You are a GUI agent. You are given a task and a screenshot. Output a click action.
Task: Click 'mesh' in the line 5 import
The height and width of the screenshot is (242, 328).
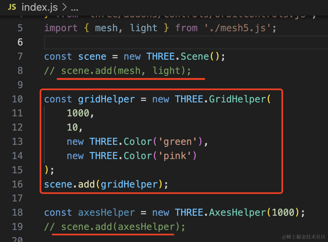(x=106, y=28)
